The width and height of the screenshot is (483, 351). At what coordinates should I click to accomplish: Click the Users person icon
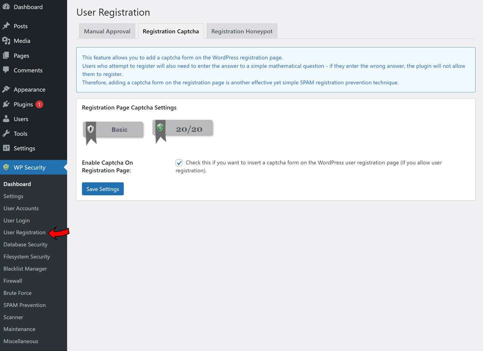[x=6, y=119]
